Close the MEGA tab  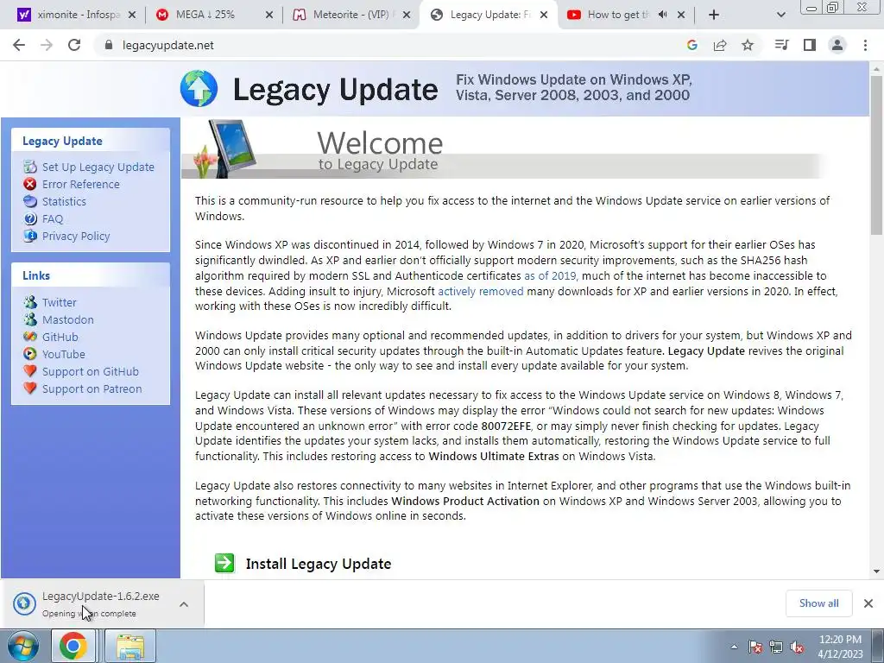tap(269, 16)
